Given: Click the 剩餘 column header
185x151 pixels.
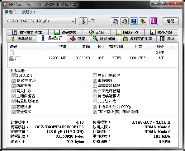Looking at the screenshot, I should [80, 47].
